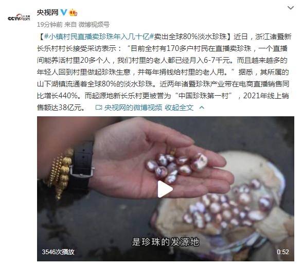The image size is (302, 266).
Task: Open the CCTV avatar logo
Action: click(19, 18)
